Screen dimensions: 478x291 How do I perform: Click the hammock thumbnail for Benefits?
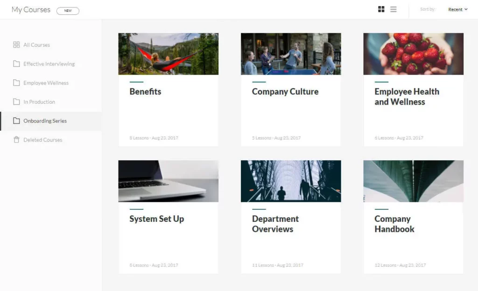pyautogui.click(x=168, y=54)
